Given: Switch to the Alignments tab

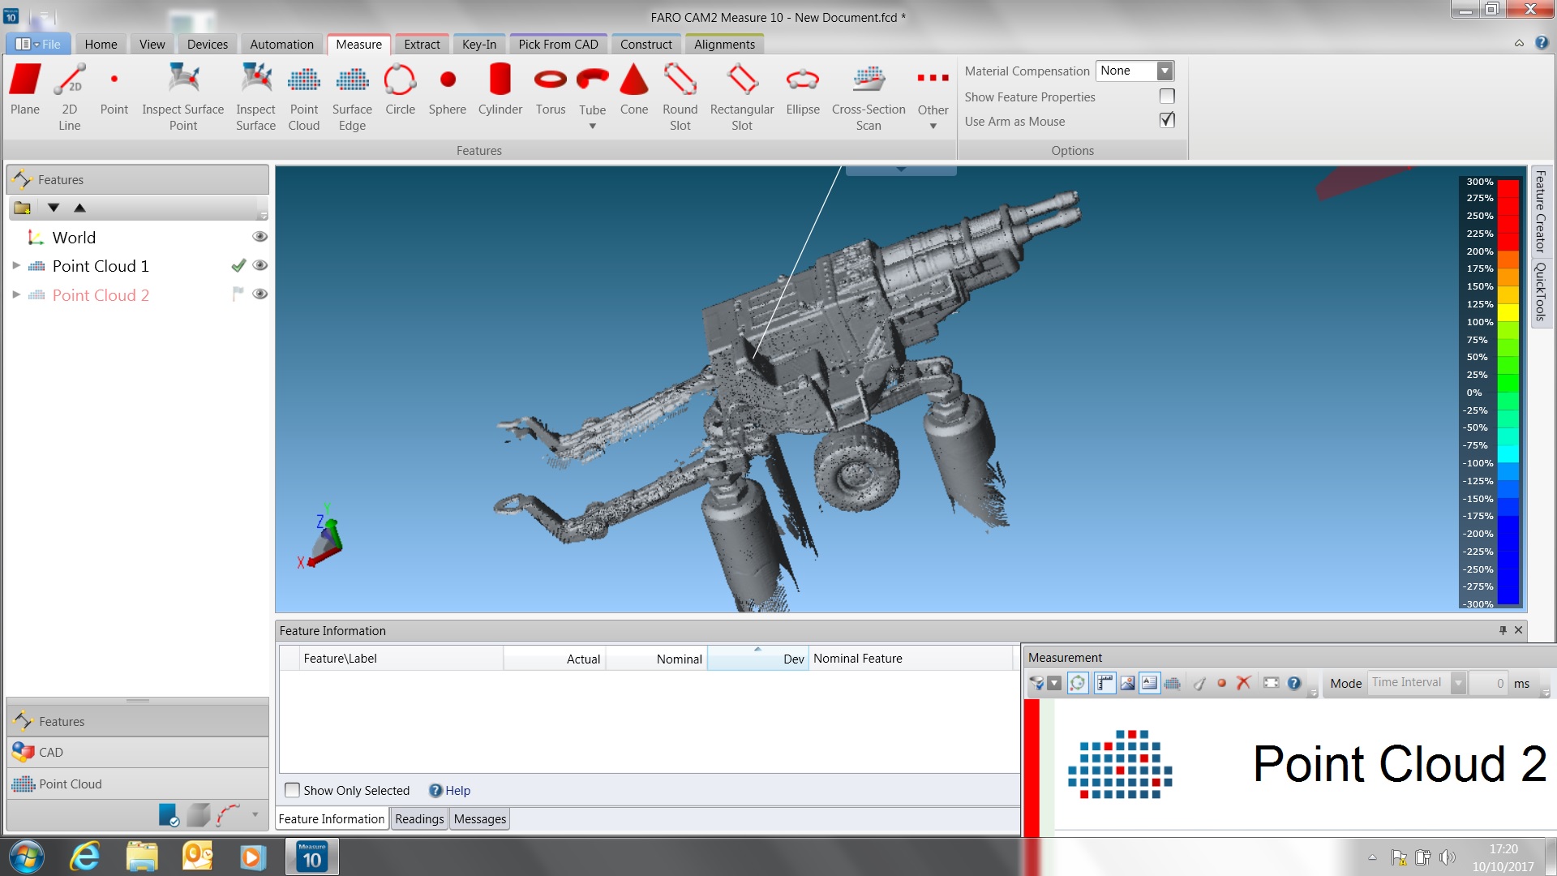Looking at the screenshot, I should [x=724, y=45].
